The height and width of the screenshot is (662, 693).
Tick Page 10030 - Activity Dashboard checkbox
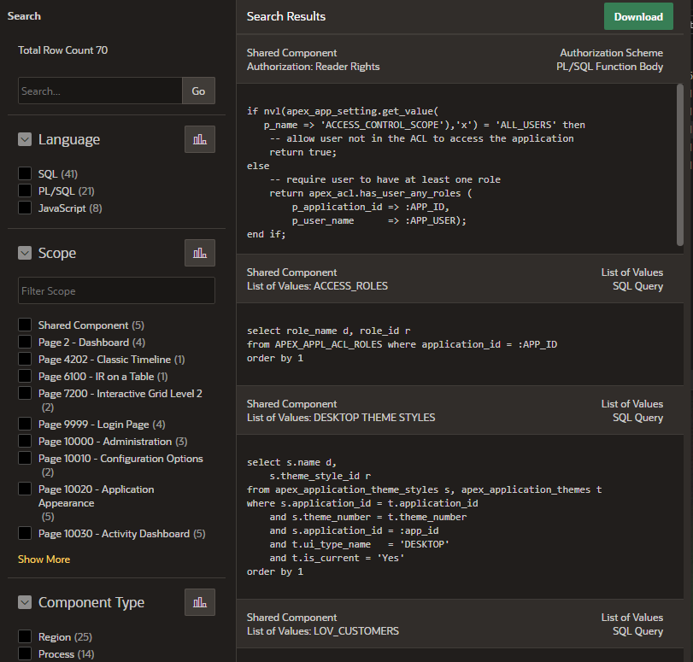tap(25, 533)
